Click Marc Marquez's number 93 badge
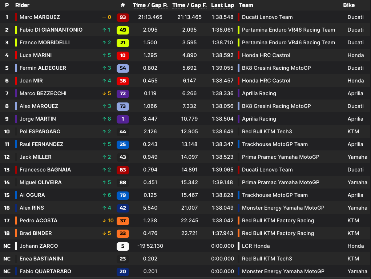 click(123, 17)
